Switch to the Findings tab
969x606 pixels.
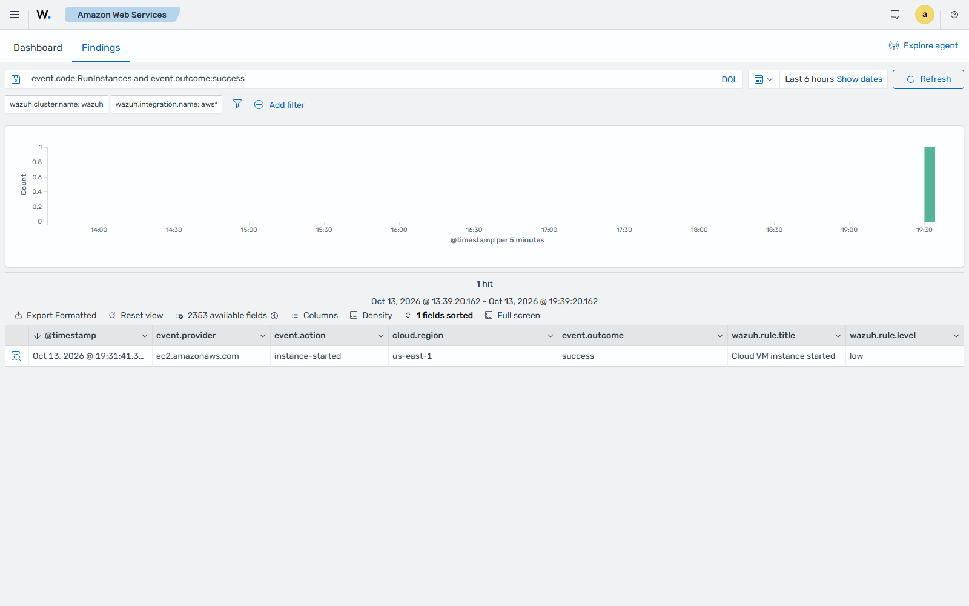click(x=101, y=48)
